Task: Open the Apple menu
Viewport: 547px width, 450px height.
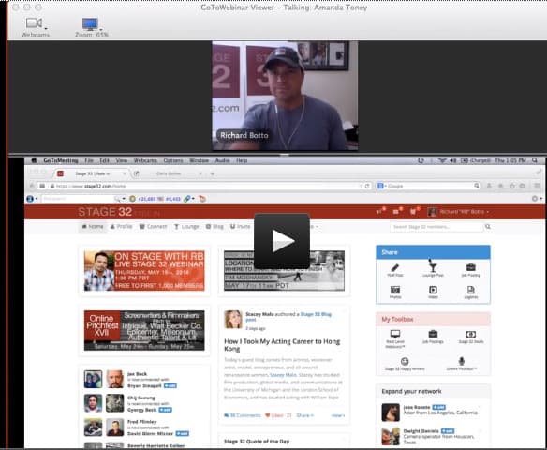Action: click(x=34, y=160)
